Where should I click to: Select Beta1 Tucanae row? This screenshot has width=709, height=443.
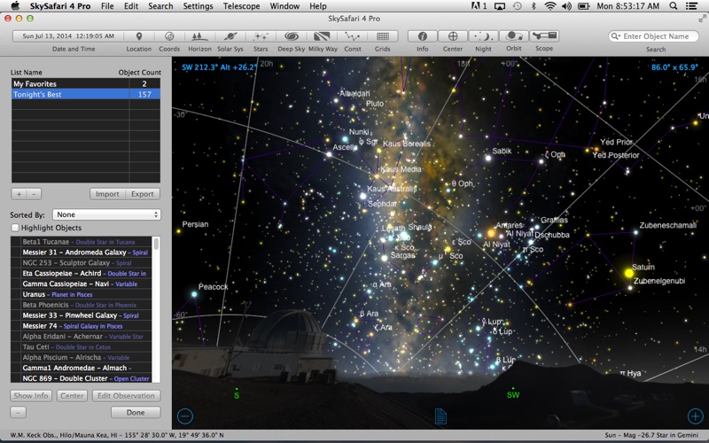click(82, 242)
